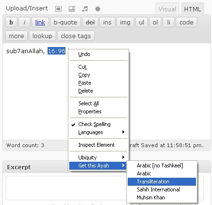The width and height of the screenshot is (212, 205).
Task: Click the 'del' strikethrough button
Action: click(x=90, y=22)
